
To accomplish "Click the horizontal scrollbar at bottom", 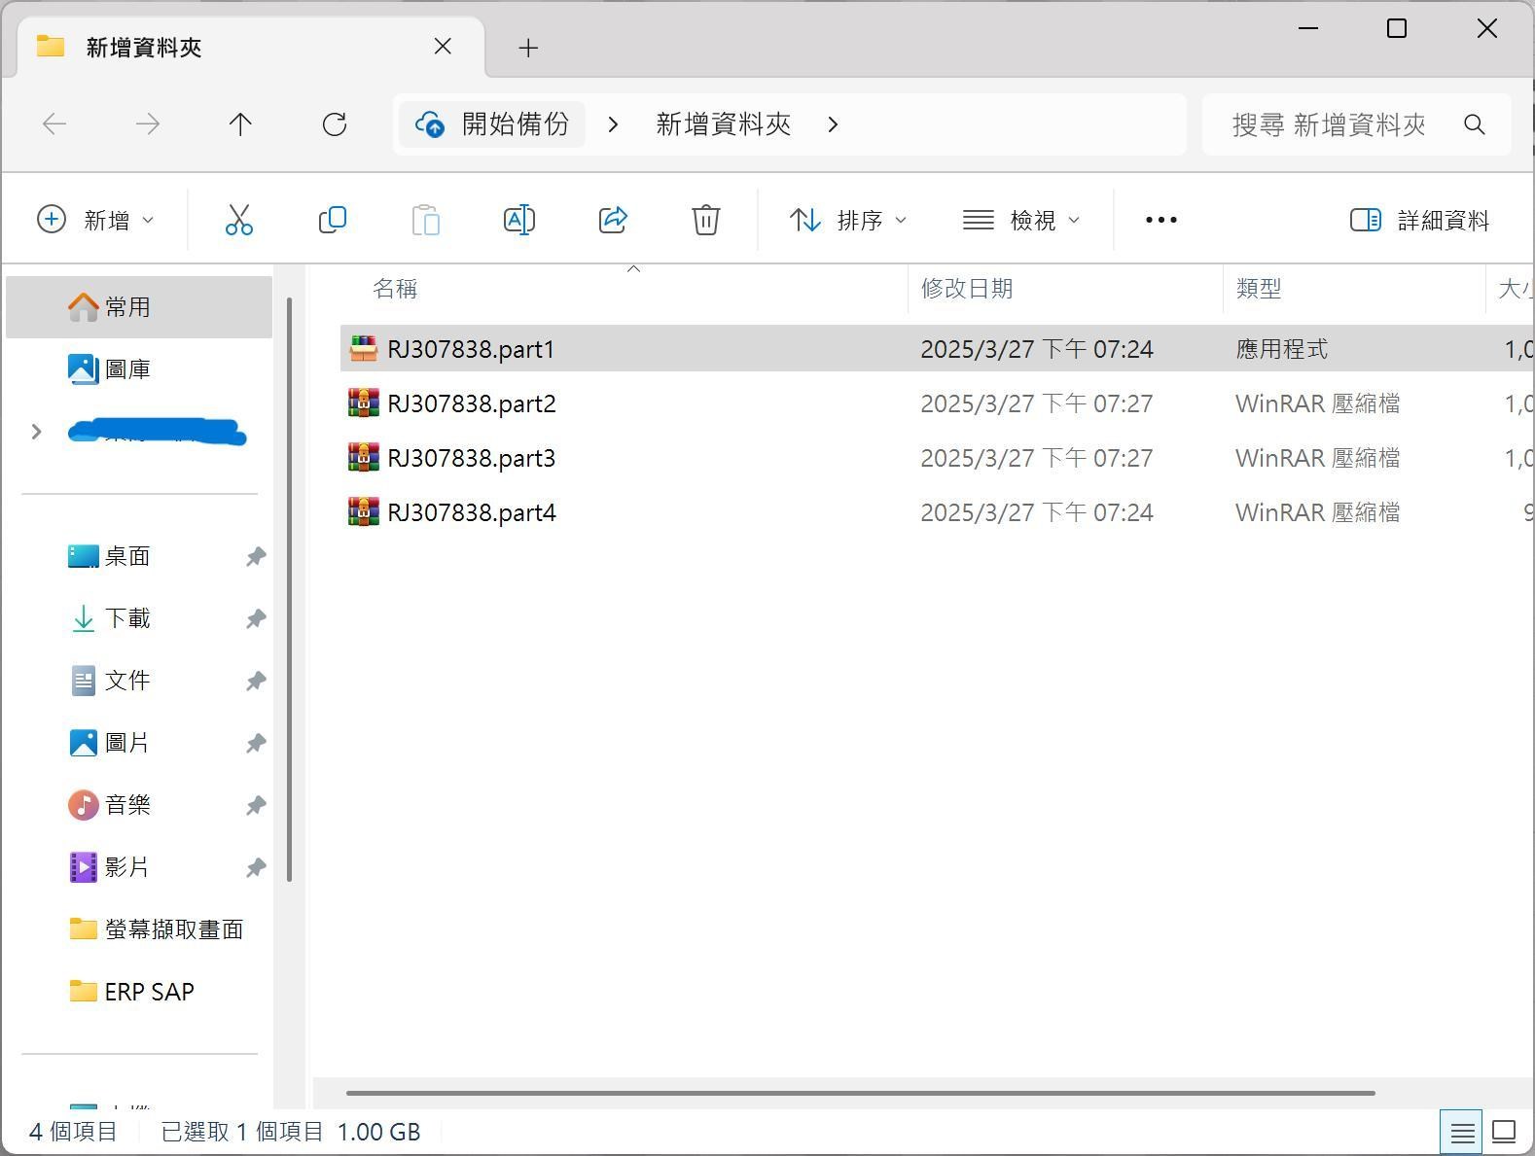I will pyautogui.click(x=860, y=1093).
